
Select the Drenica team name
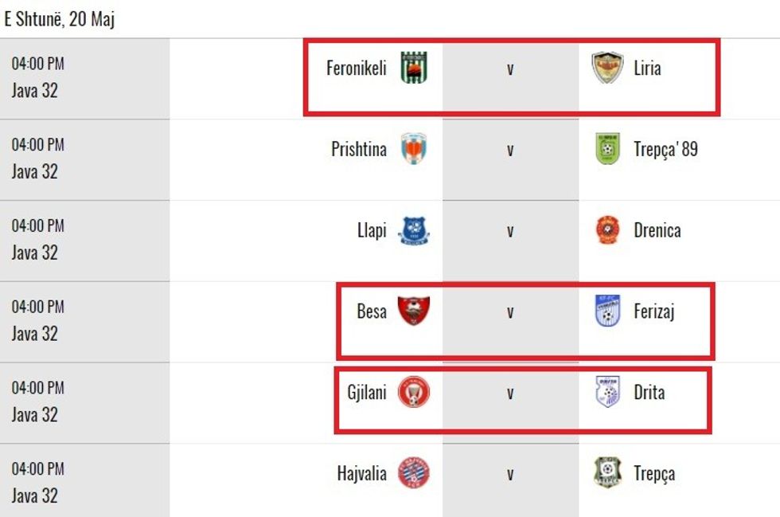(x=657, y=230)
